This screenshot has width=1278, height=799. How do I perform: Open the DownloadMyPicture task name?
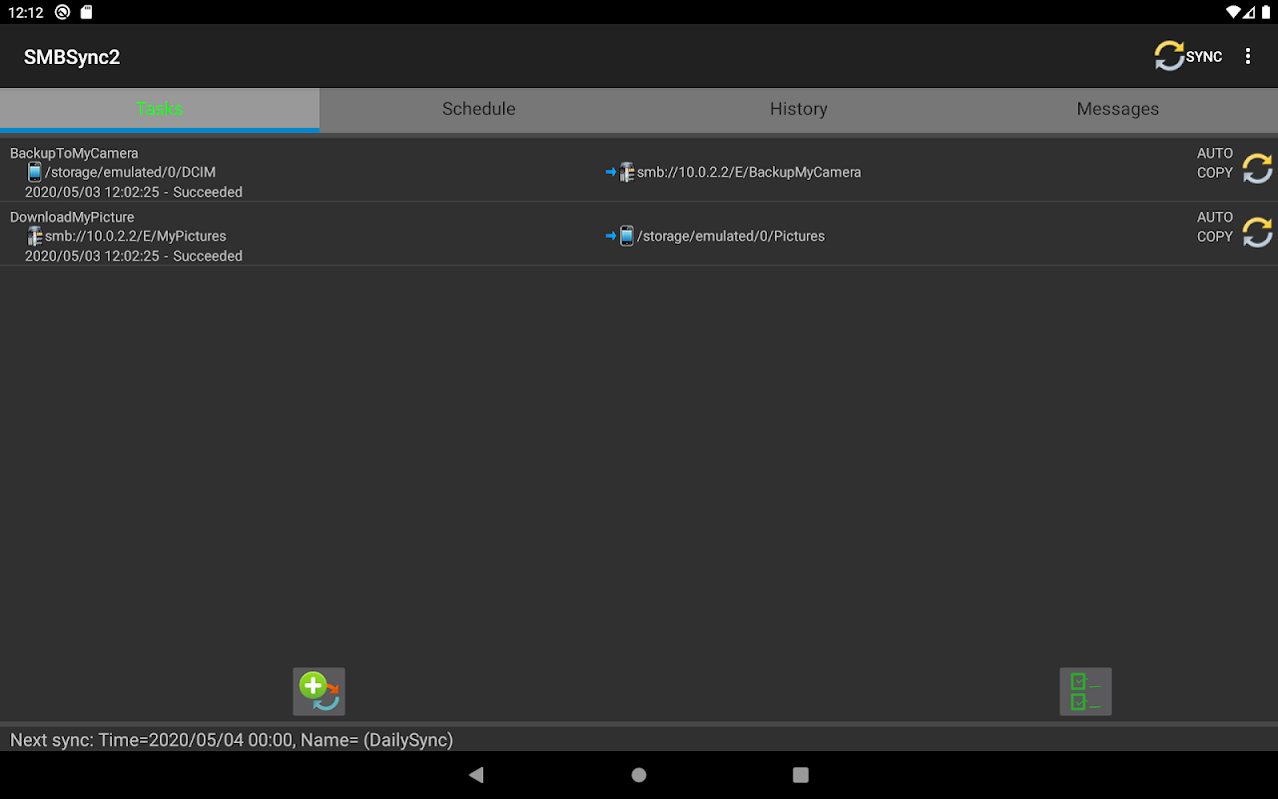(x=72, y=217)
